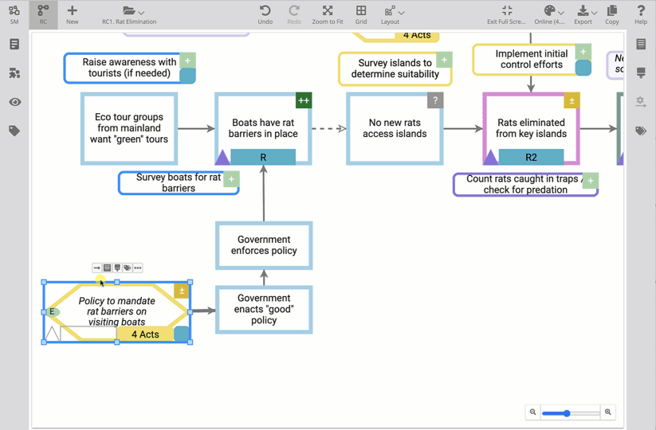
Task: Click the Undo icon in toolbar
Action: coord(265,11)
